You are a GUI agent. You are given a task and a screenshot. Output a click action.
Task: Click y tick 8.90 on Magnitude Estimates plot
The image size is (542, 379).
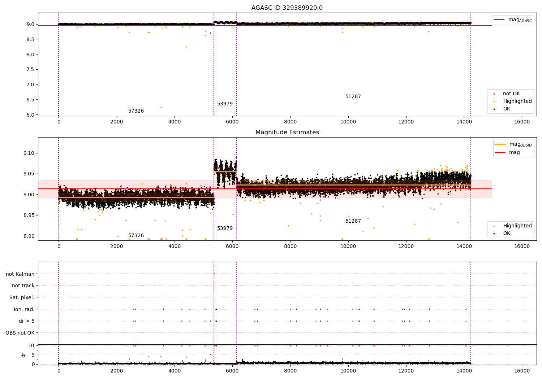click(x=29, y=236)
